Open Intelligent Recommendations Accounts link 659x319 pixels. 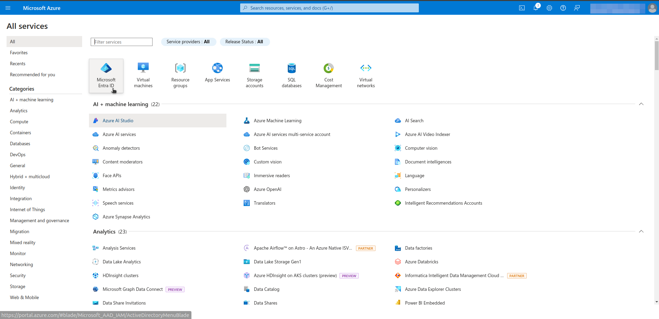[444, 203]
